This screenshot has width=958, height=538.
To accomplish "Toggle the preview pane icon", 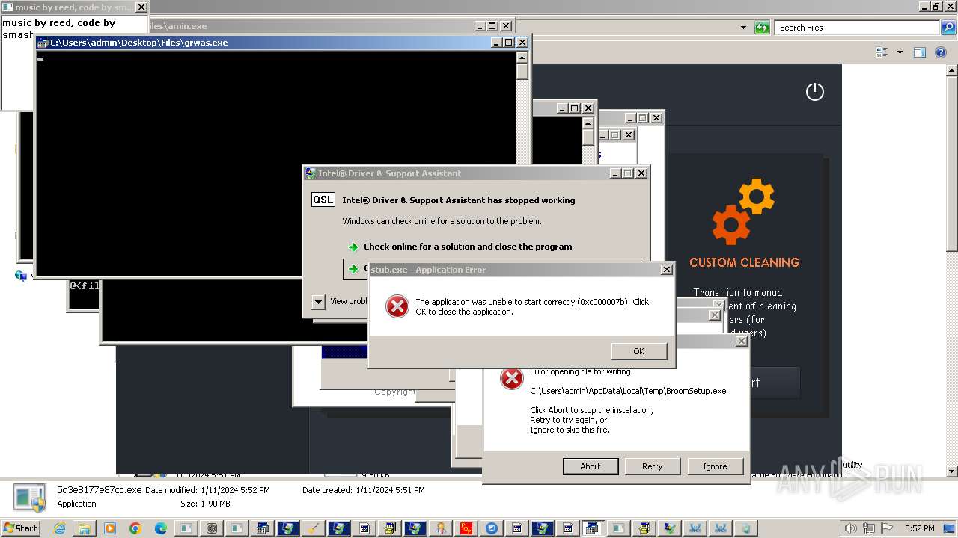I will (x=920, y=52).
